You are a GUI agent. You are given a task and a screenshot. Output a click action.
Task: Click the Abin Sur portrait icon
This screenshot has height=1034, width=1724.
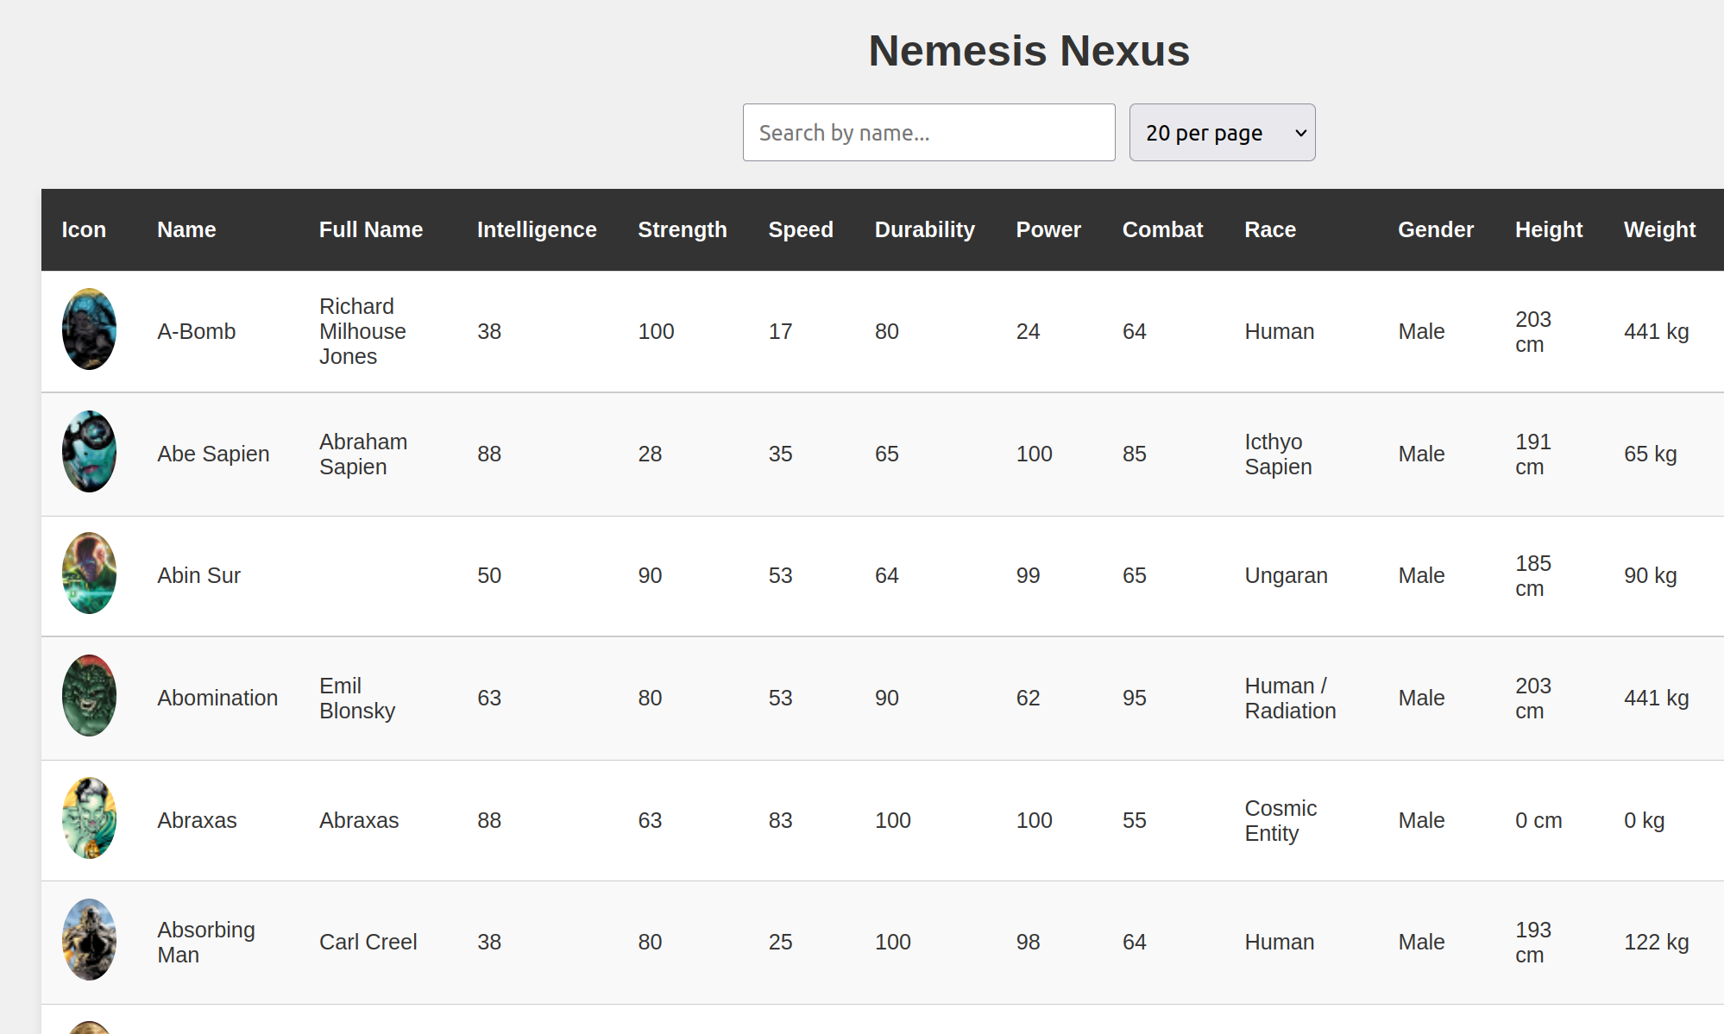click(89, 573)
